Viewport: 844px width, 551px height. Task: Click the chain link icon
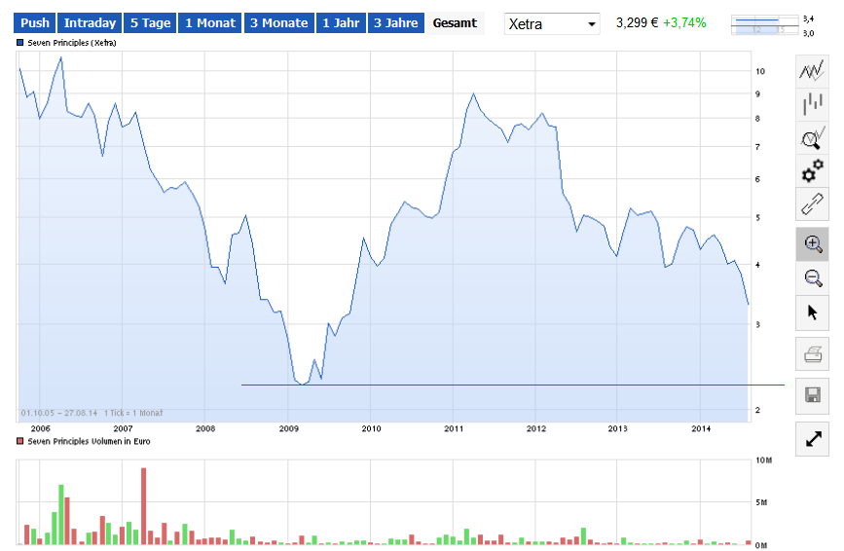[x=813, y=204]
